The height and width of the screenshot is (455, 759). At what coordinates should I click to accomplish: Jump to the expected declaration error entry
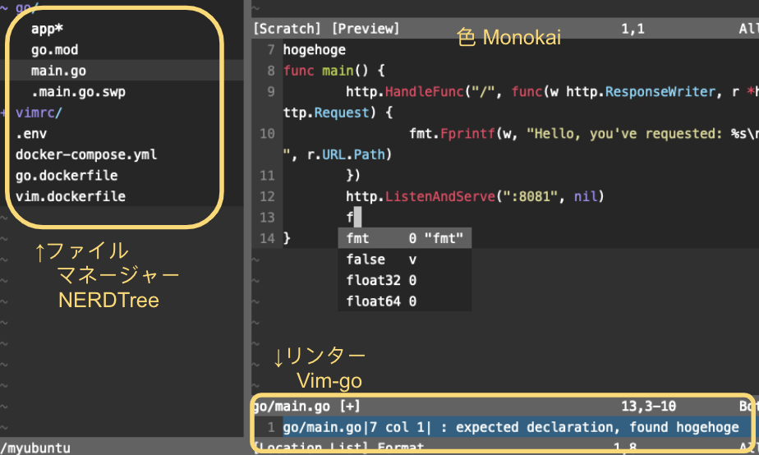click(x=509, y=427)
